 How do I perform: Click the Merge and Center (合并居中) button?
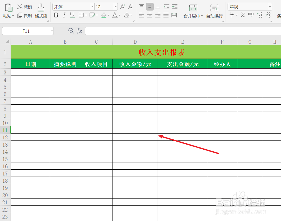192,11
